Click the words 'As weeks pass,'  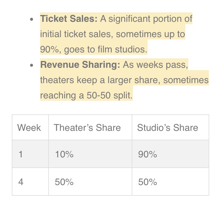click(155, 65)
